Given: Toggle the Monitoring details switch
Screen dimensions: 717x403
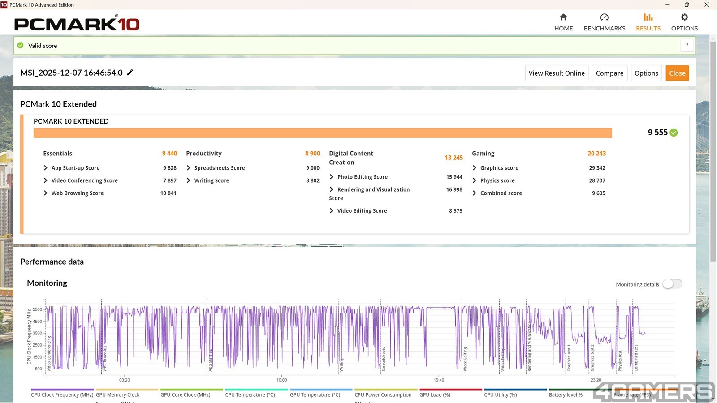Looking at the screenshot, I should point(672,284).
